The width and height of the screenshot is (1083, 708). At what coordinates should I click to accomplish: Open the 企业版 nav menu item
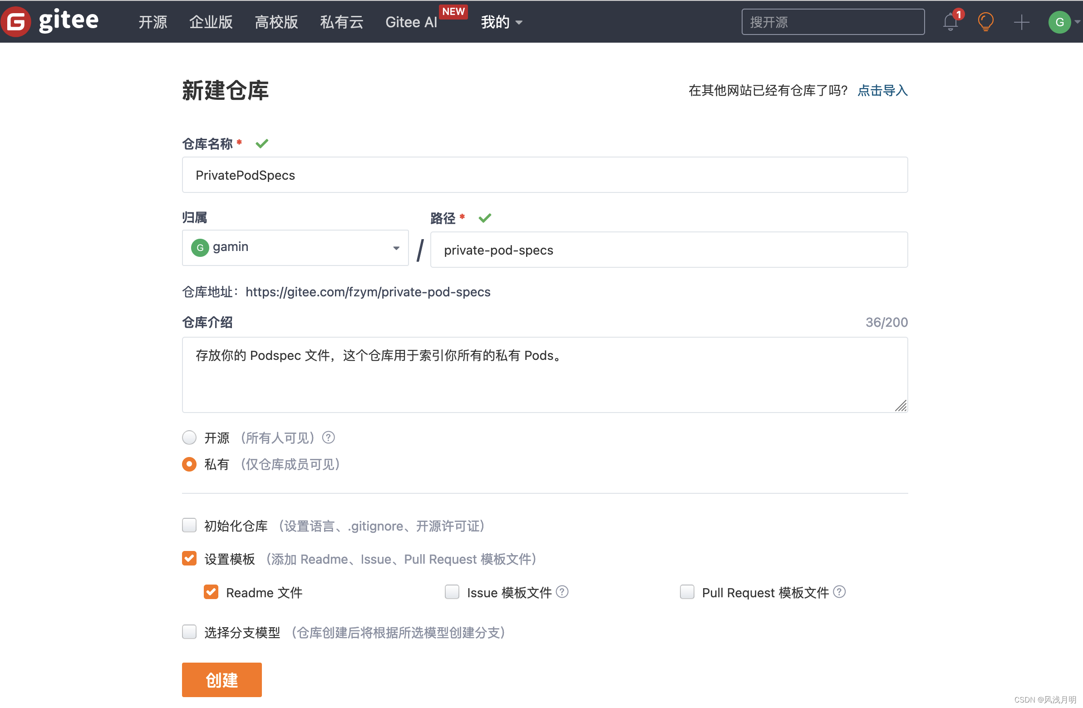click(x=211, y=22)
